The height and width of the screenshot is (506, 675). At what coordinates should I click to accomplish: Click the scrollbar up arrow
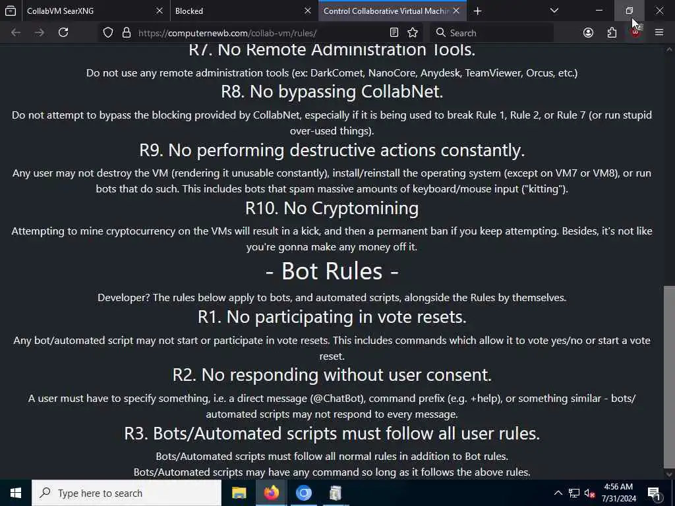tap(669, 49)
